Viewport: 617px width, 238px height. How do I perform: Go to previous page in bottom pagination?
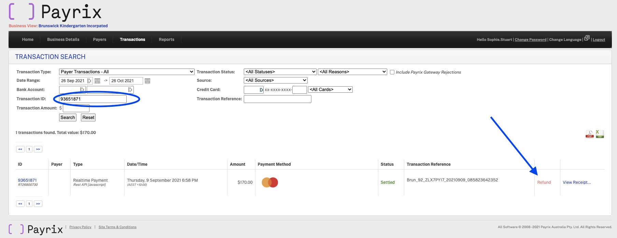pyautogui.click(x=20, y=204)
